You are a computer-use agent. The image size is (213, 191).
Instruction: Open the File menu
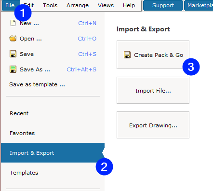10,5
